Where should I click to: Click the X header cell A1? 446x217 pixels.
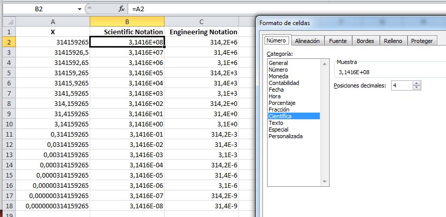[53, 32]
